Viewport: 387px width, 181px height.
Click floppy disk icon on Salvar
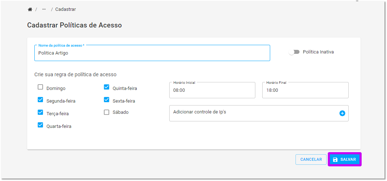pyautogui.click(x=335, y=160)
